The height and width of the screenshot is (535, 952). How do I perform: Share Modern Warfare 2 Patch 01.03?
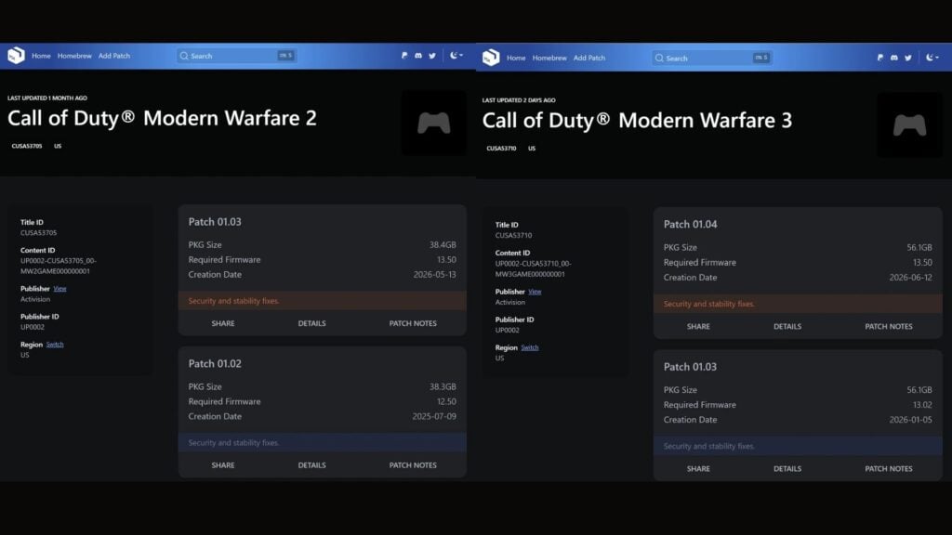point(223,323)
